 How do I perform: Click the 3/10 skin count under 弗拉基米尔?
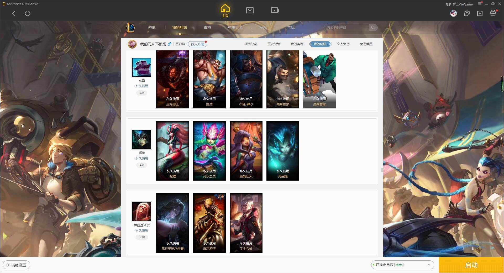(142, 237)
